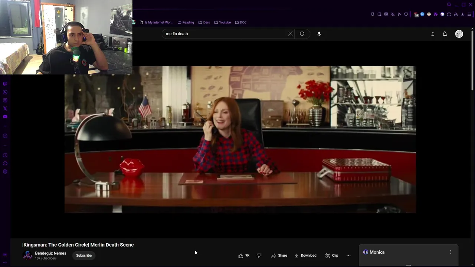
Task: Open Monica panel options menu
Action: pyautogui.click(x=451, y=252)
